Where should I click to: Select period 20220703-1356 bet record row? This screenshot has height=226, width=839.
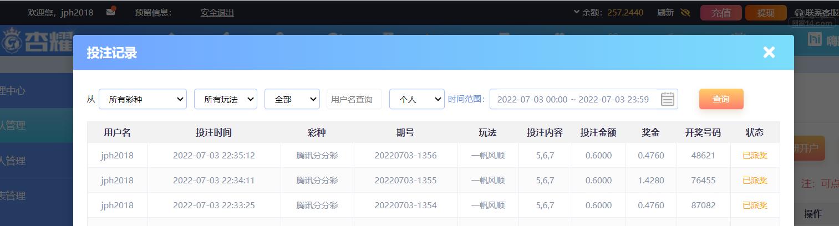[x=405, y=156]
